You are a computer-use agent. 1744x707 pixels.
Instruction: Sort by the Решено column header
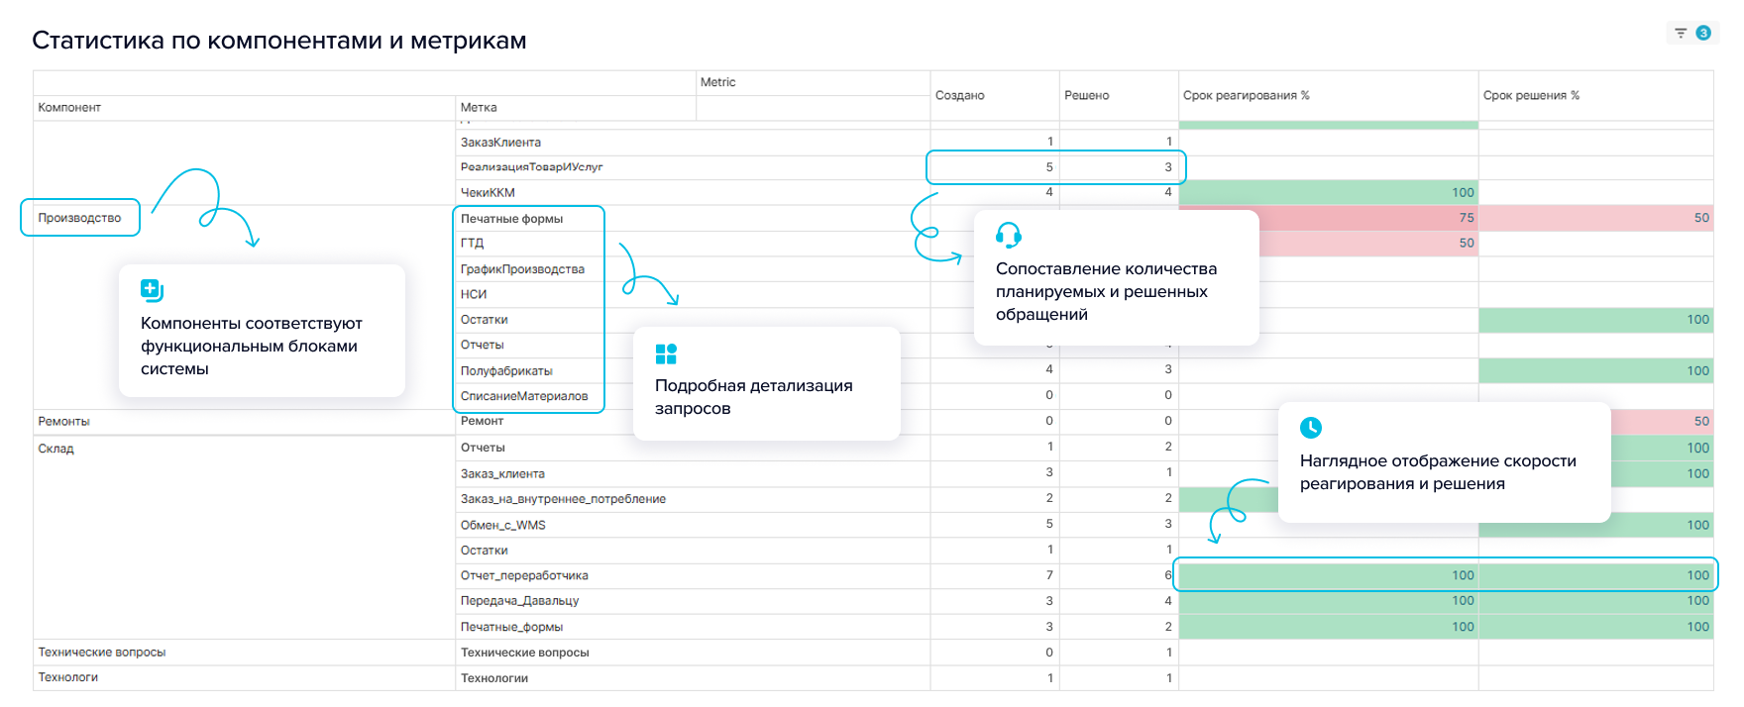pos(1086,95)
